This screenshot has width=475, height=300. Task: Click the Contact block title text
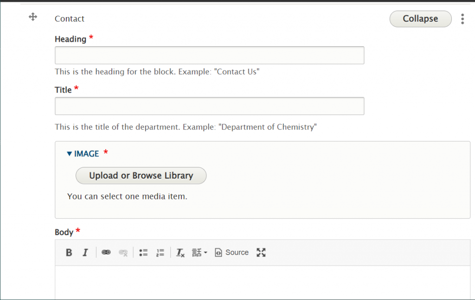pos(70,19)
